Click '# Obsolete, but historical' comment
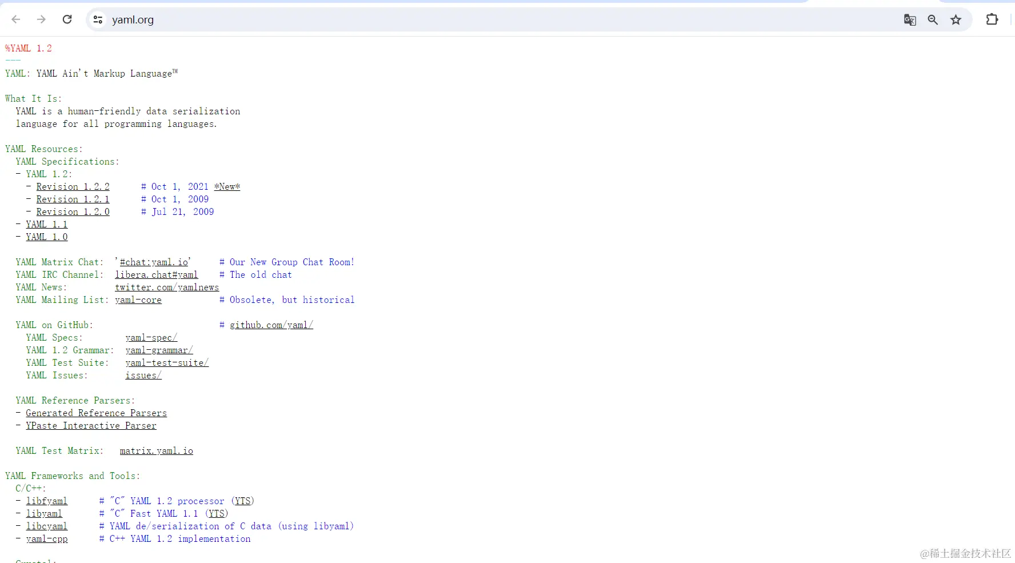This screenshot has width=1015, height=563. 287,300
